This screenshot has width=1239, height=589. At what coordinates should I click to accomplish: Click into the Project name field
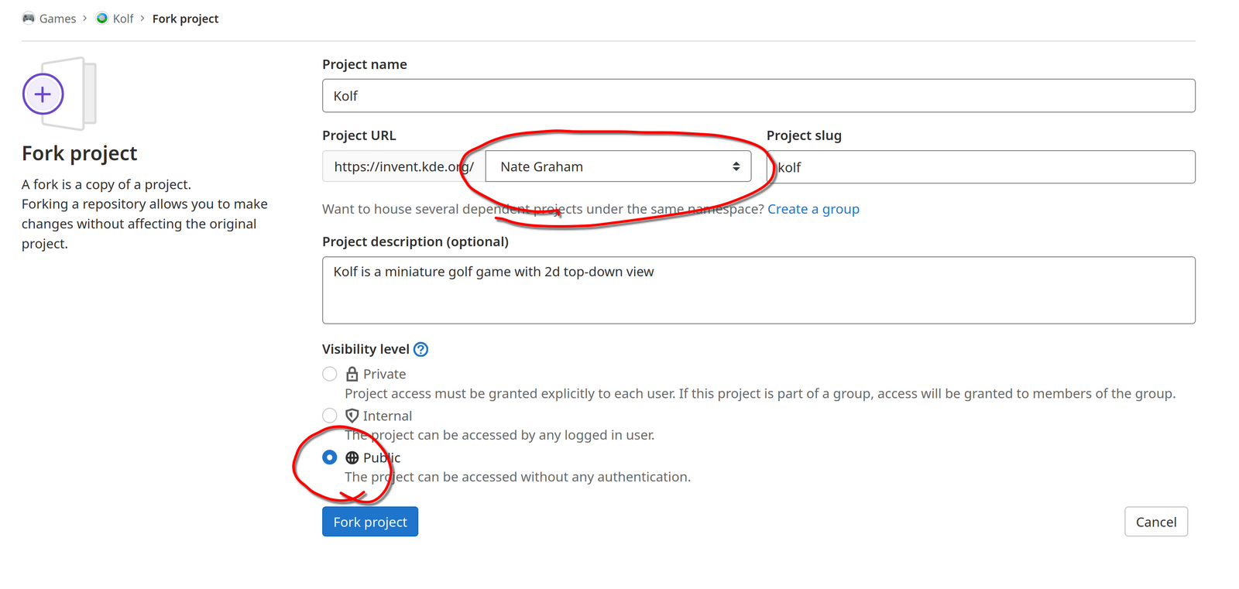point(758,96)
